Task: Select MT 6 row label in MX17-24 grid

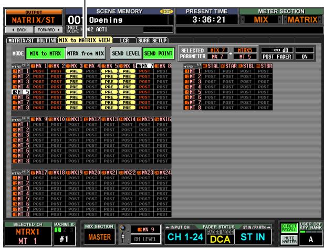Action: 20,204
